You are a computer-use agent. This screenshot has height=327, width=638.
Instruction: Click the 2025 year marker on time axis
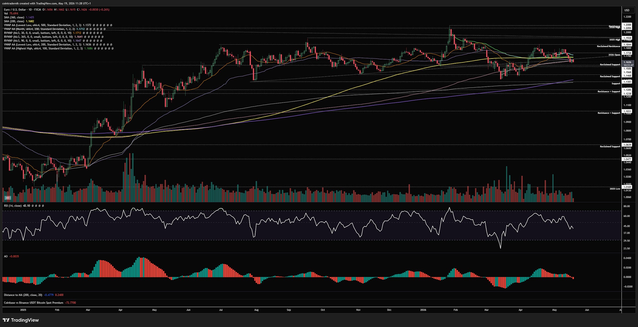[x=23, y=310]
